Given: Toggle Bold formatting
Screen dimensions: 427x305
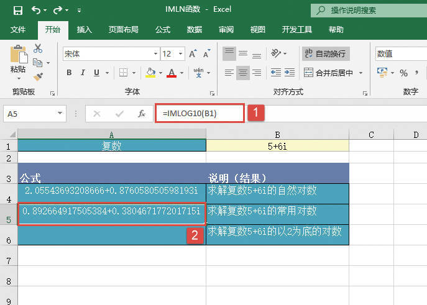Looking at the screenshot, I should click(x=69, y=73).
